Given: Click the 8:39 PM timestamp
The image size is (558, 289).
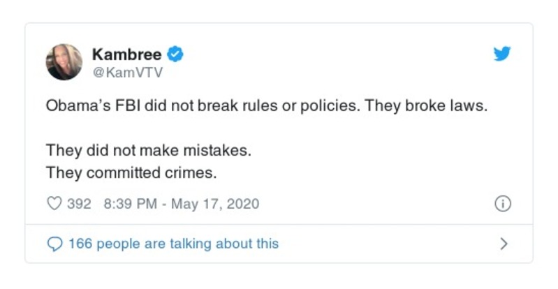Looking at the screenshot, I should click(x=129, y=204).
